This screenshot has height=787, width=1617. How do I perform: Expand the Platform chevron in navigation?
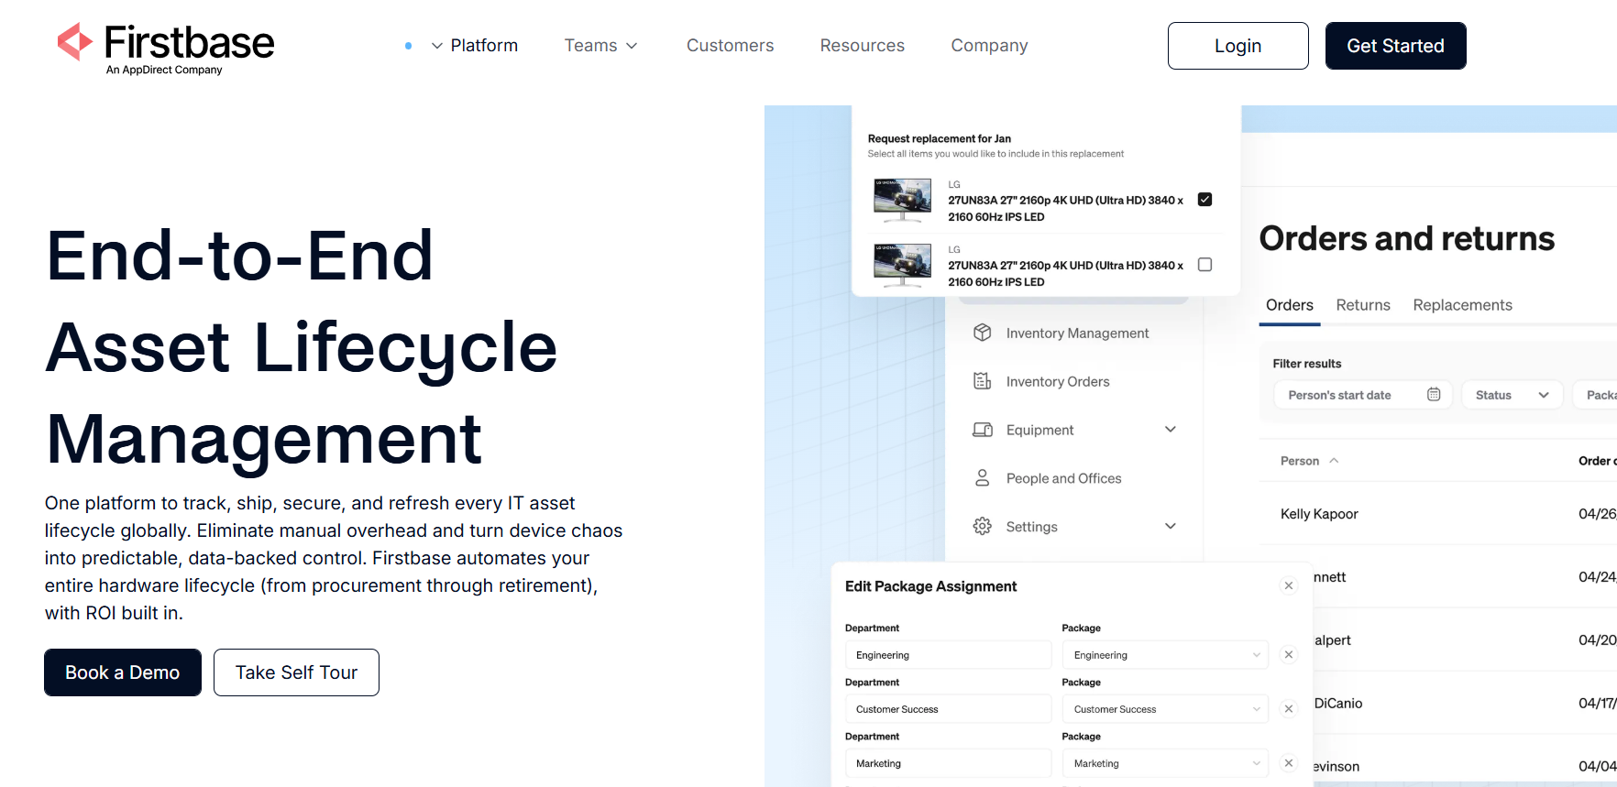437,46
